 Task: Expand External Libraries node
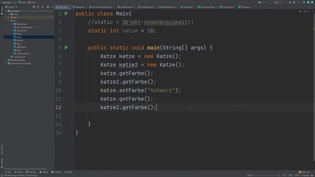pos(6,60)
